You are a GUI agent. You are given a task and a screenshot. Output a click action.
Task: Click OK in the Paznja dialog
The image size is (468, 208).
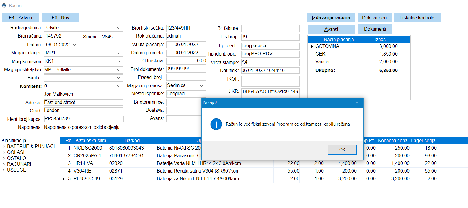[x=342, y=149]
